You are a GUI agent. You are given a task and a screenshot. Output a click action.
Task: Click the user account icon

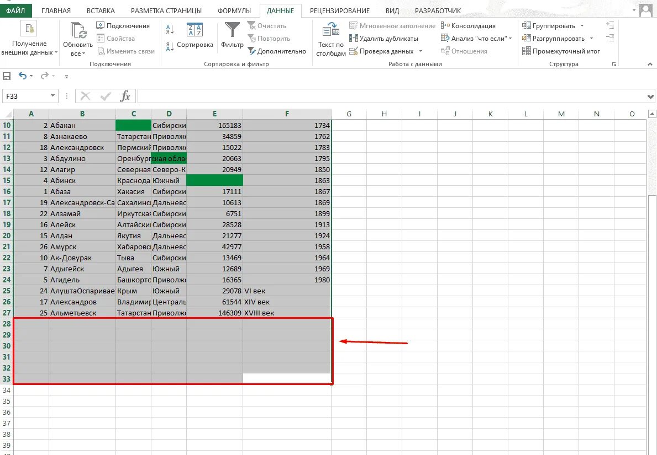(646, 10)
